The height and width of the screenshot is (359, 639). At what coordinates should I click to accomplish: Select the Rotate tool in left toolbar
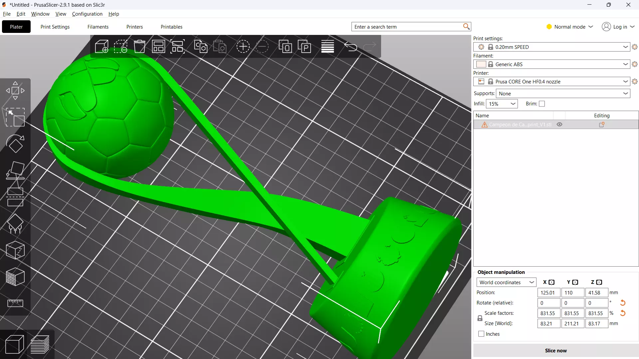pyautogui.click(x=15, y=144)
